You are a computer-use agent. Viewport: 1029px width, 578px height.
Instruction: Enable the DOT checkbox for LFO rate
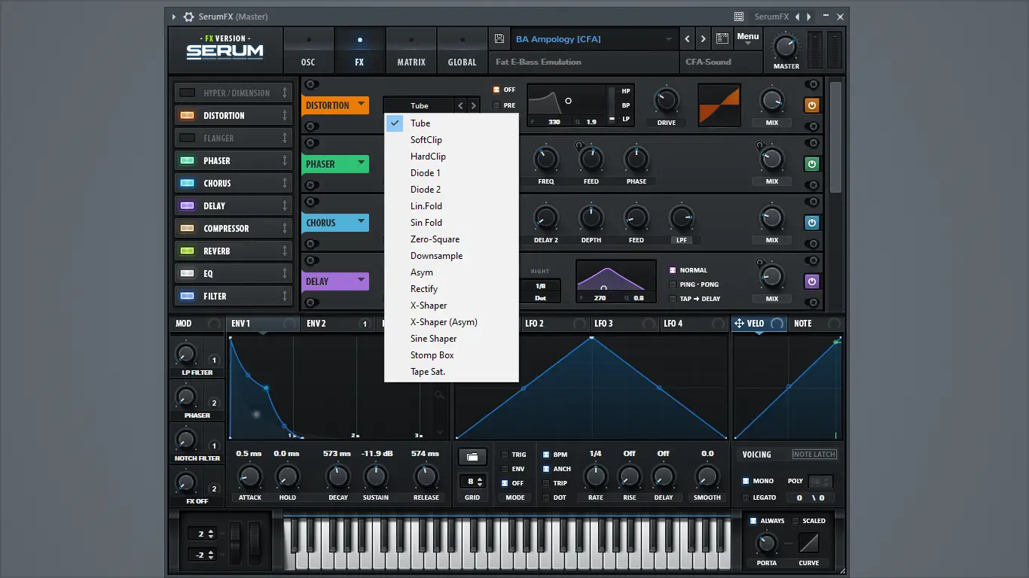pos(546,497)
